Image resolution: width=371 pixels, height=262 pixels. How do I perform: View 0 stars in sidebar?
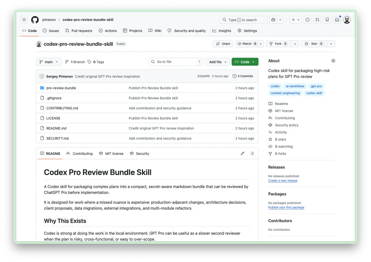point(277,139)
